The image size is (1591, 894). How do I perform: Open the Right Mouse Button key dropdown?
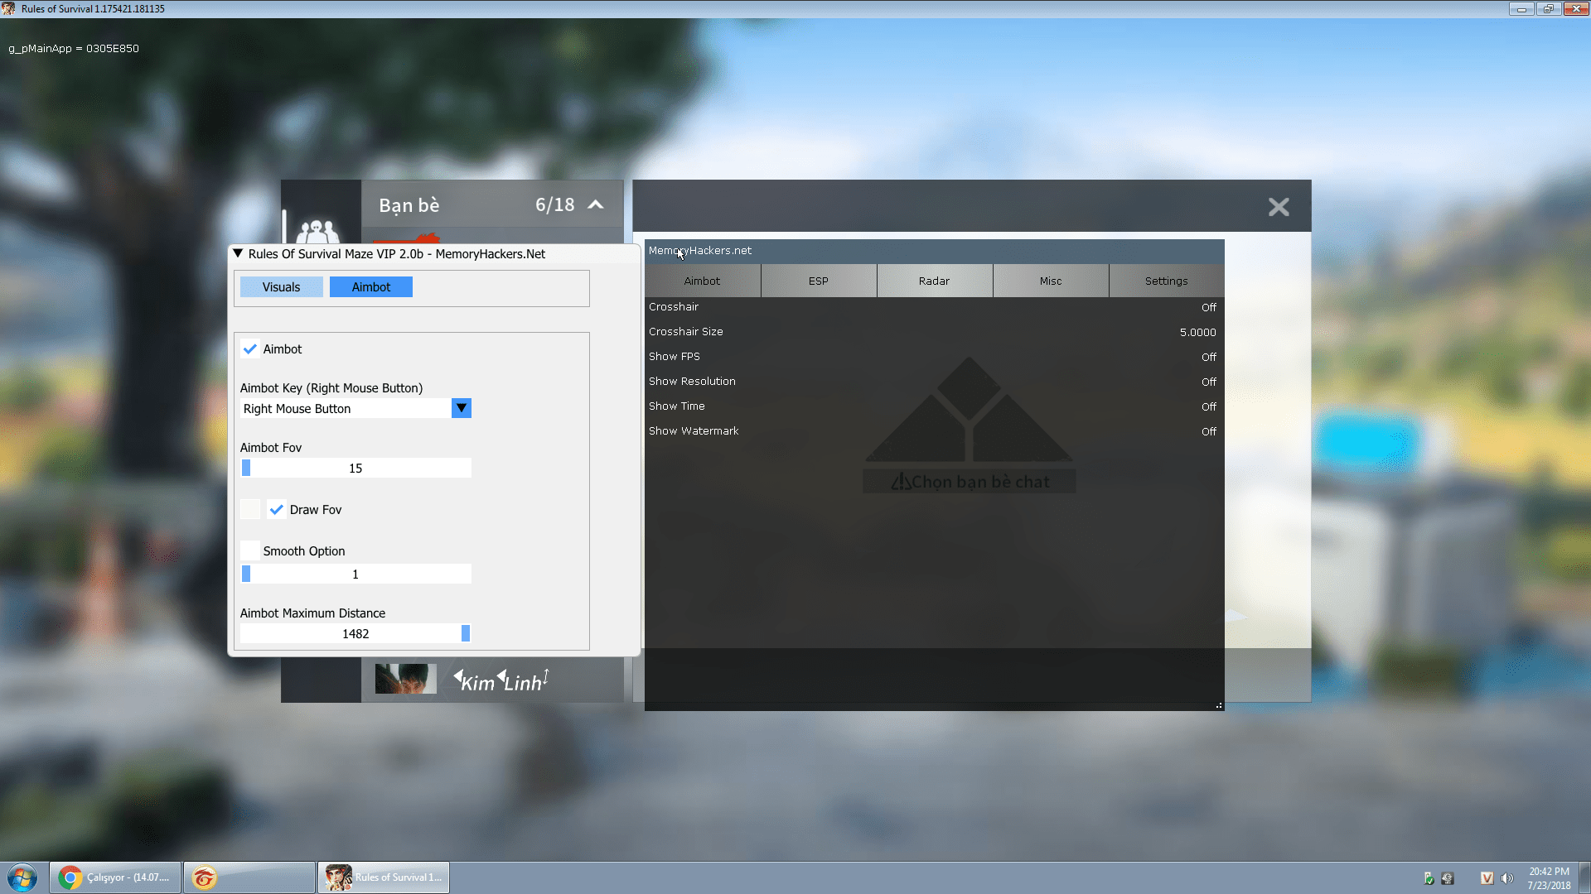(x=355, y=408)
